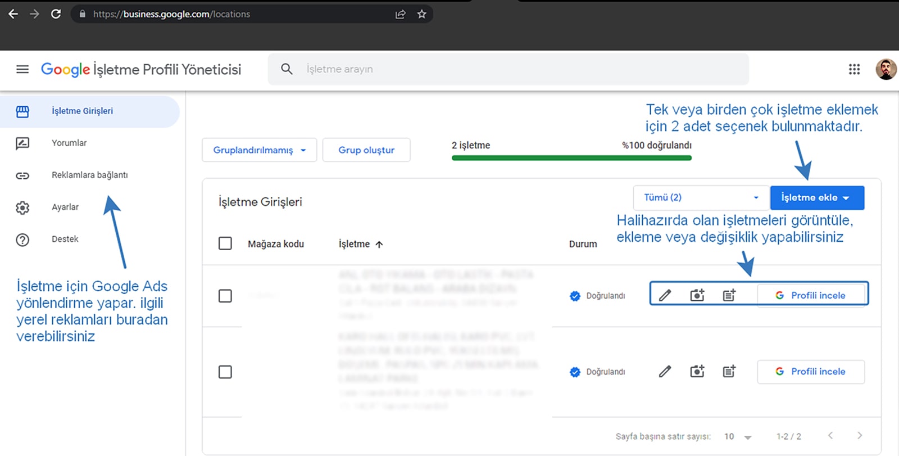Click the lock icon in address bar
Viewport: 899px width, 456px height.
point(83,14)
